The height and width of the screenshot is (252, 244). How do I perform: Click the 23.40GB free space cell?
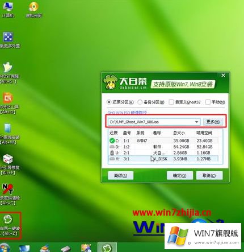click(204, 141)
